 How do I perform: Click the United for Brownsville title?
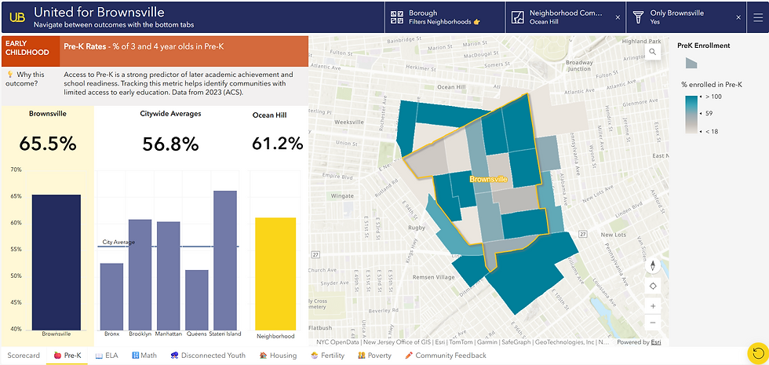point(99,11)
